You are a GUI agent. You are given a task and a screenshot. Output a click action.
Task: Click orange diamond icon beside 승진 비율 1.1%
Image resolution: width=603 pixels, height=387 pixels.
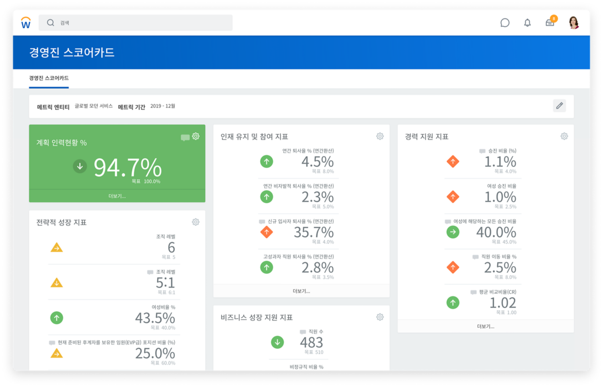[453, 162]
